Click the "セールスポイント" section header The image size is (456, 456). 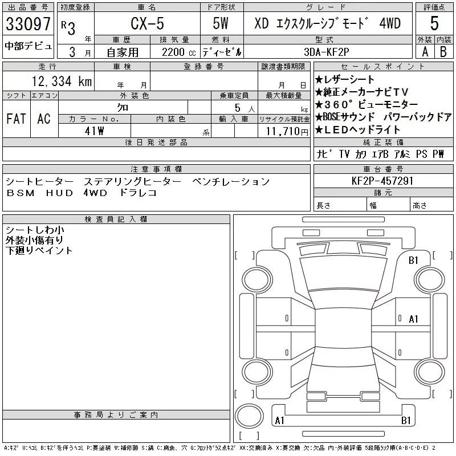383,67
